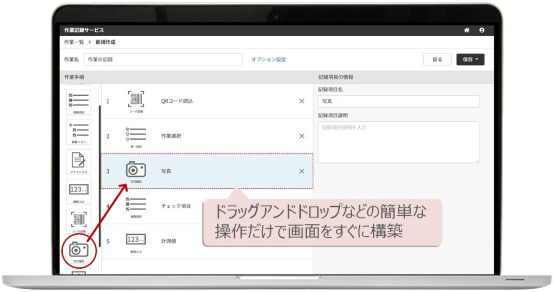The image size is (554, 292).
Task: Select the circled 写真撮影 camera palette tile
Action: pyautogui.click(x=78, y=251)
